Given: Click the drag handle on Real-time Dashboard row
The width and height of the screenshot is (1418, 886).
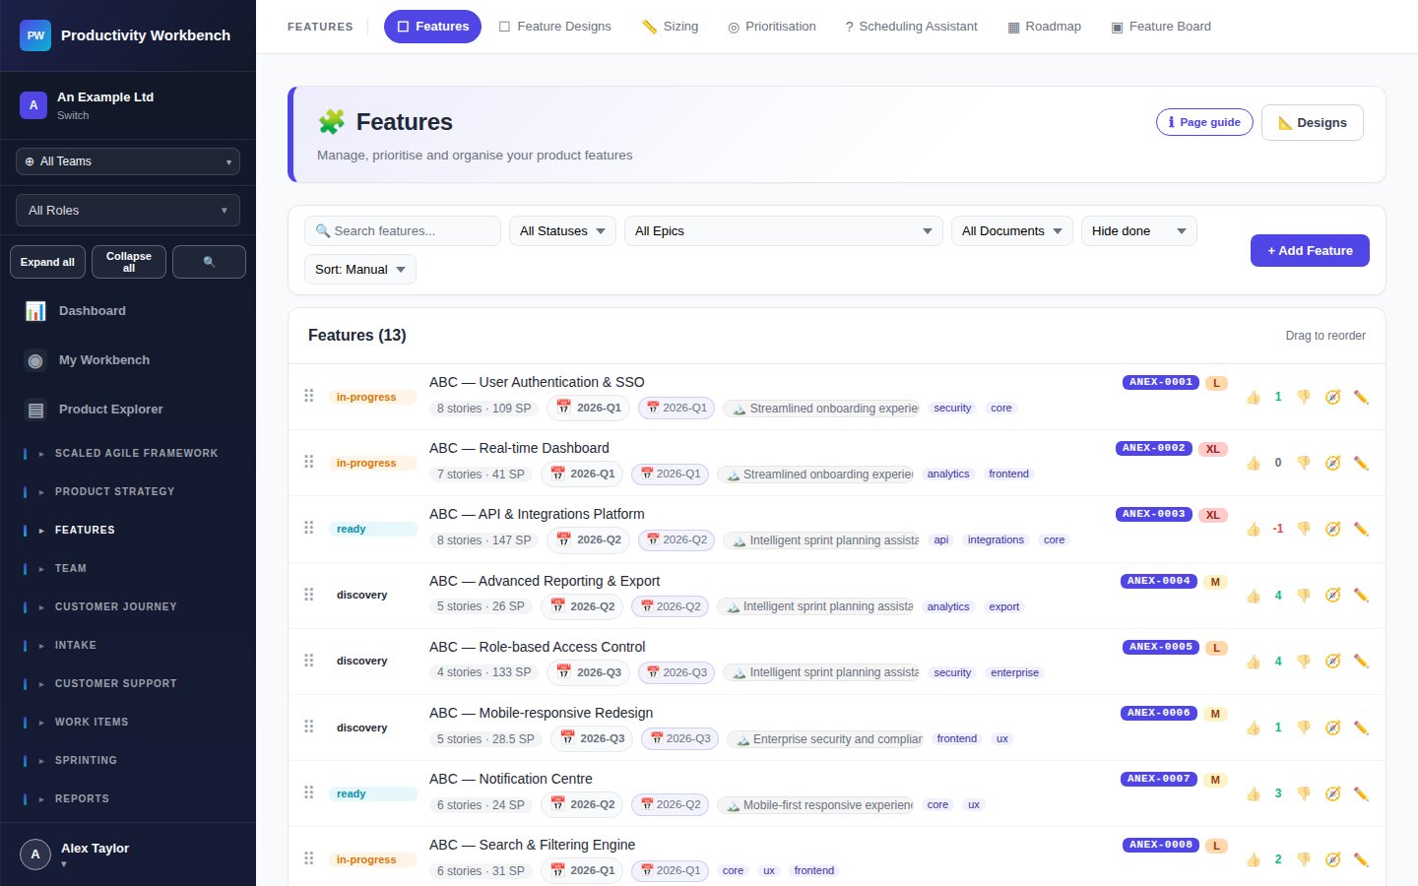Looking at the screenshot, I should tap(309, 462).
